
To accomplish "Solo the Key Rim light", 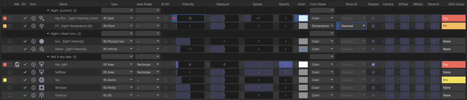I will (x=34, y=18).
